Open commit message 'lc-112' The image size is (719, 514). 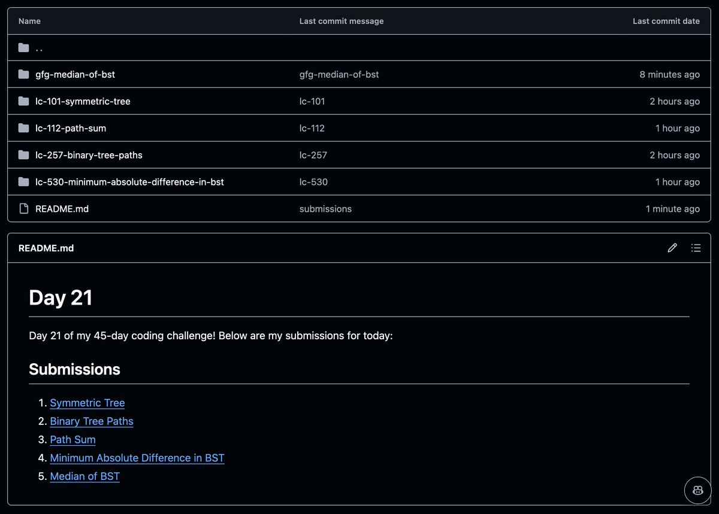coord(312,129)
